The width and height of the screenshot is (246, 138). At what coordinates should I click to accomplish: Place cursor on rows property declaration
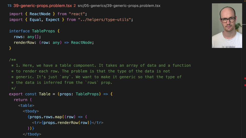click(18, 37)
